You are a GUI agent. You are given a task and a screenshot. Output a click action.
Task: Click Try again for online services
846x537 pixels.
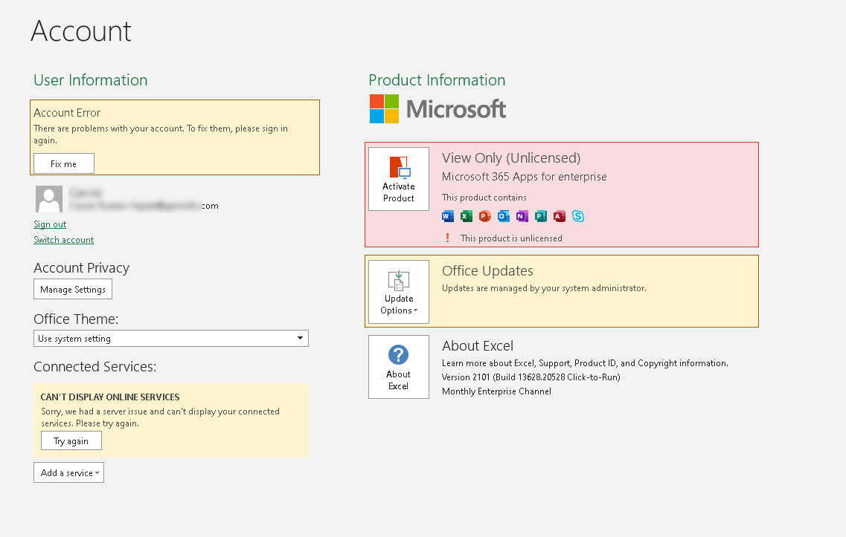pos(71,440)
